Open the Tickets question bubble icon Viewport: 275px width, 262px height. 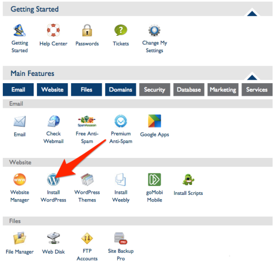point(120,30)
